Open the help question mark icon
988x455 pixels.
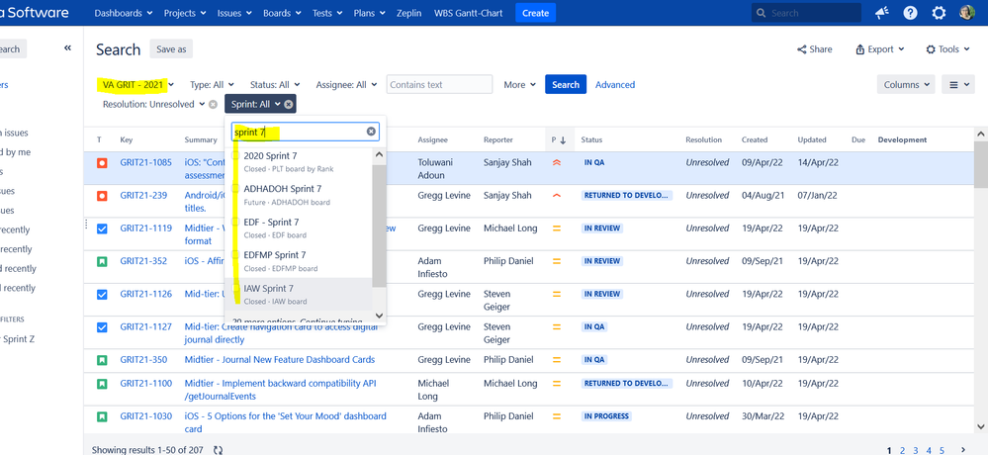(910, 13)
